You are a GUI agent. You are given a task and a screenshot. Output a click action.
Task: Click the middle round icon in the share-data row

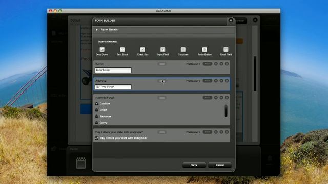pos(221,132)
